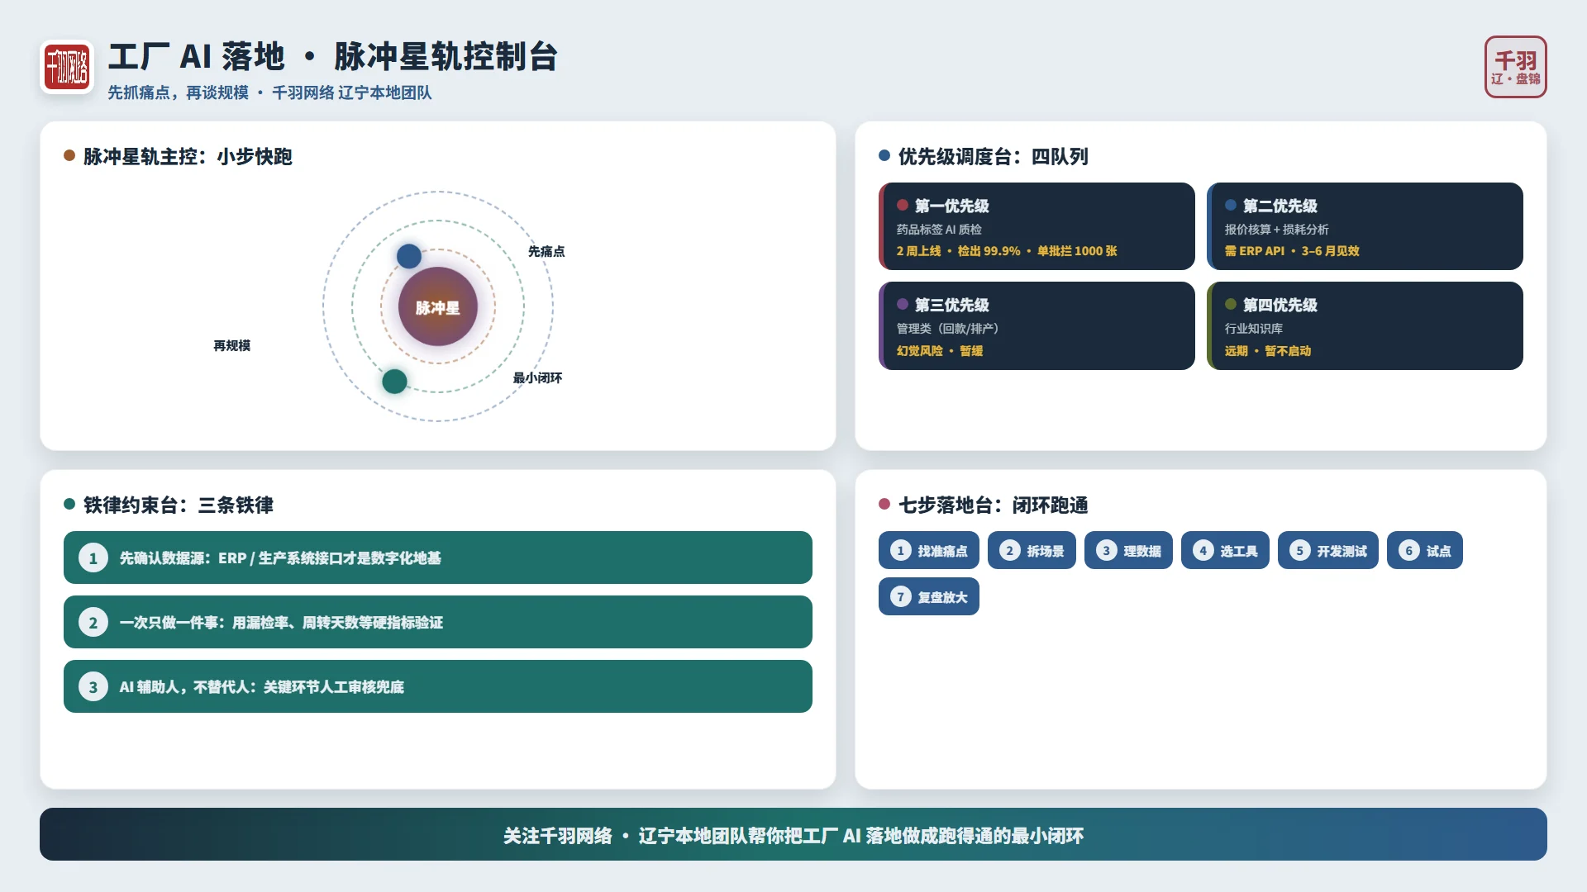Open the 第三优先级 card

[x=1037, y=325]
